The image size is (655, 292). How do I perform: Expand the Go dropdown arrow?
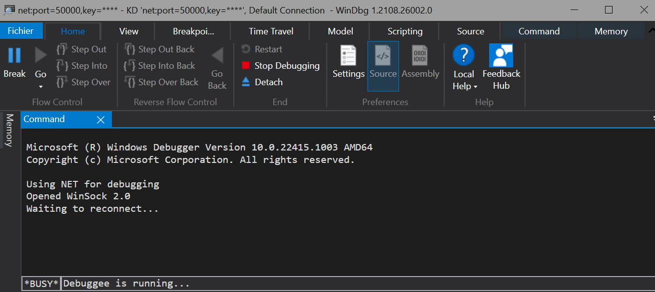pyautogui.click(x=40, y=87)
